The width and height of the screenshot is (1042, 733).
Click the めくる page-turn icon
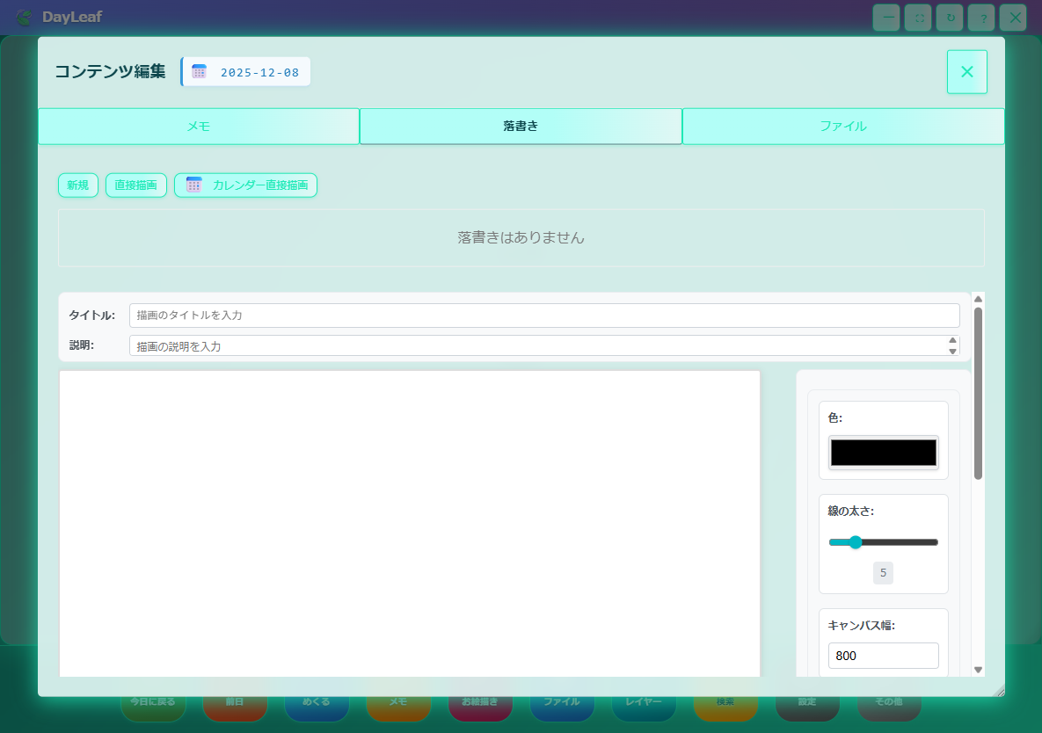click(317, 700)
